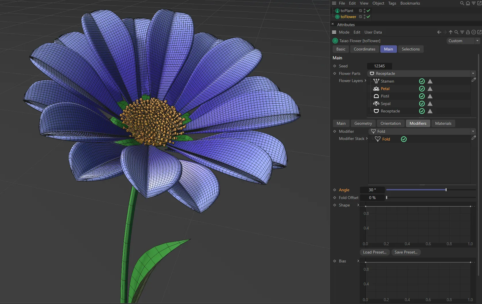Open the Receptacle flower parts dropdown
482x304 pixels.
point(473,73)
